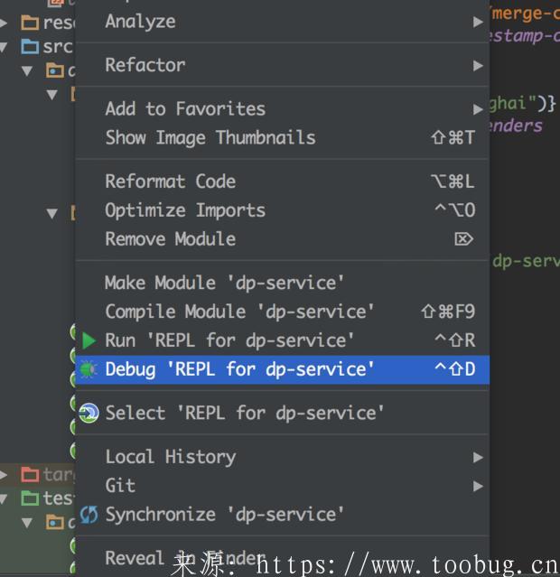Screen dimensions: 560x577
Task: Open the Analyze submenu
Action: click(x=283, y=22)
